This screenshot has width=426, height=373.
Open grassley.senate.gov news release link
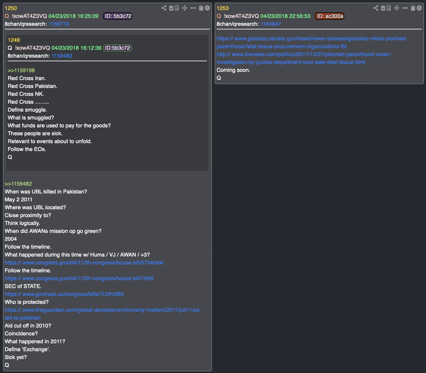[x=312, y=42]
